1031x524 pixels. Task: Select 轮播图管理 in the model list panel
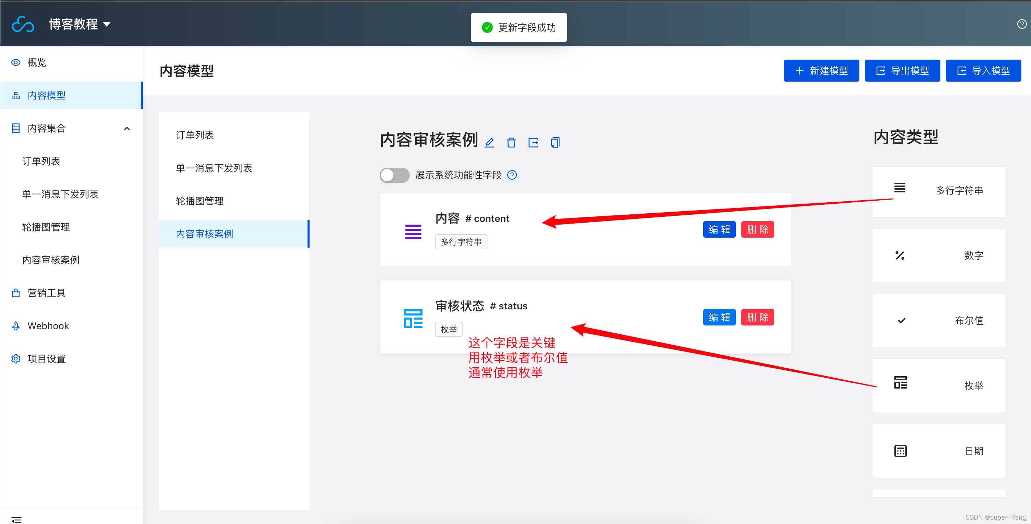click(x=234, y=201)
